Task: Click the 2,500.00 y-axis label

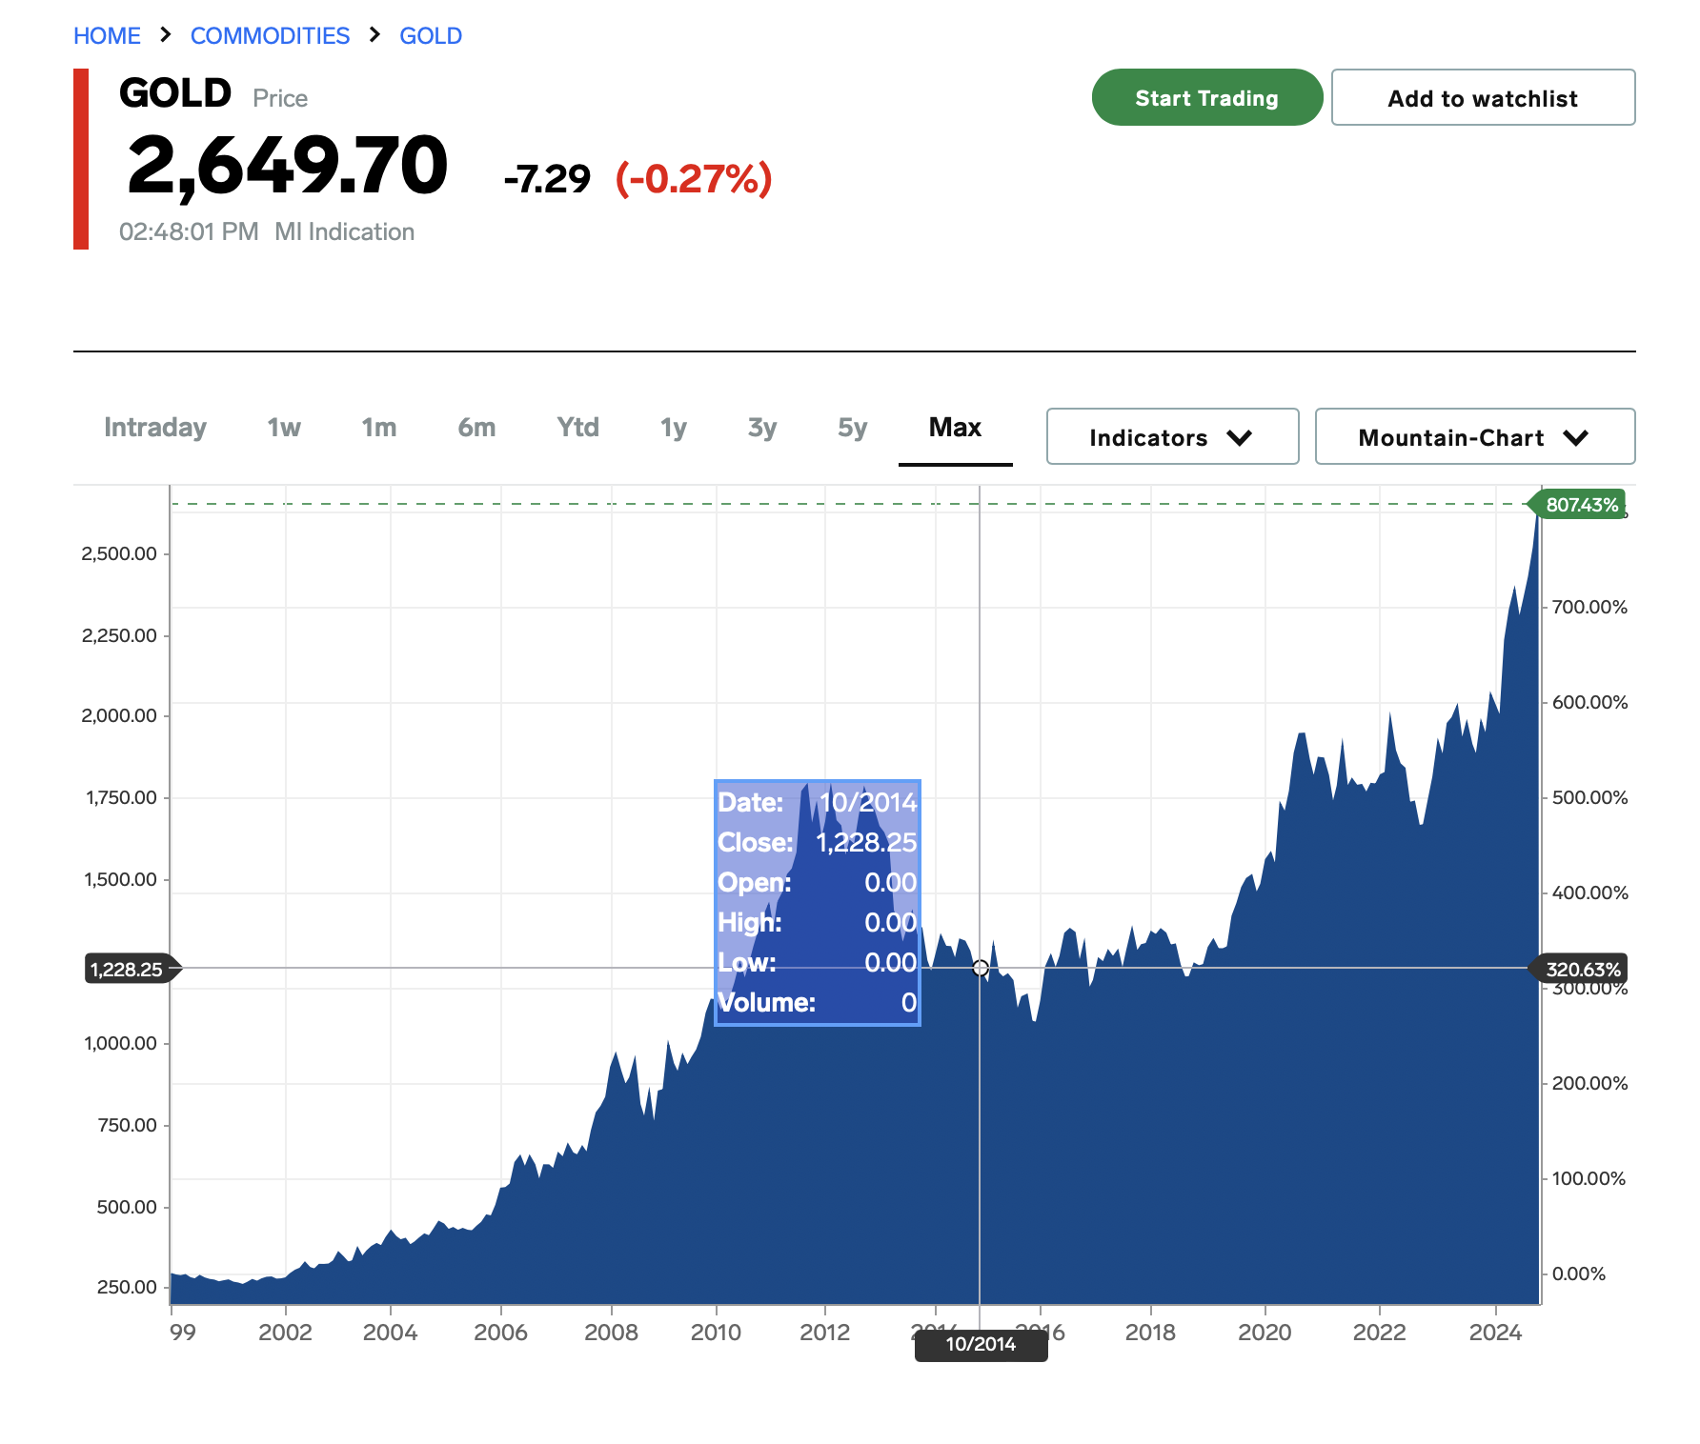Action: tap(119, 554)
